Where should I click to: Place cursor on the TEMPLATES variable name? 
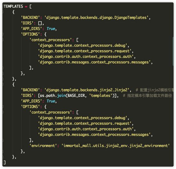tap(13, 6)
